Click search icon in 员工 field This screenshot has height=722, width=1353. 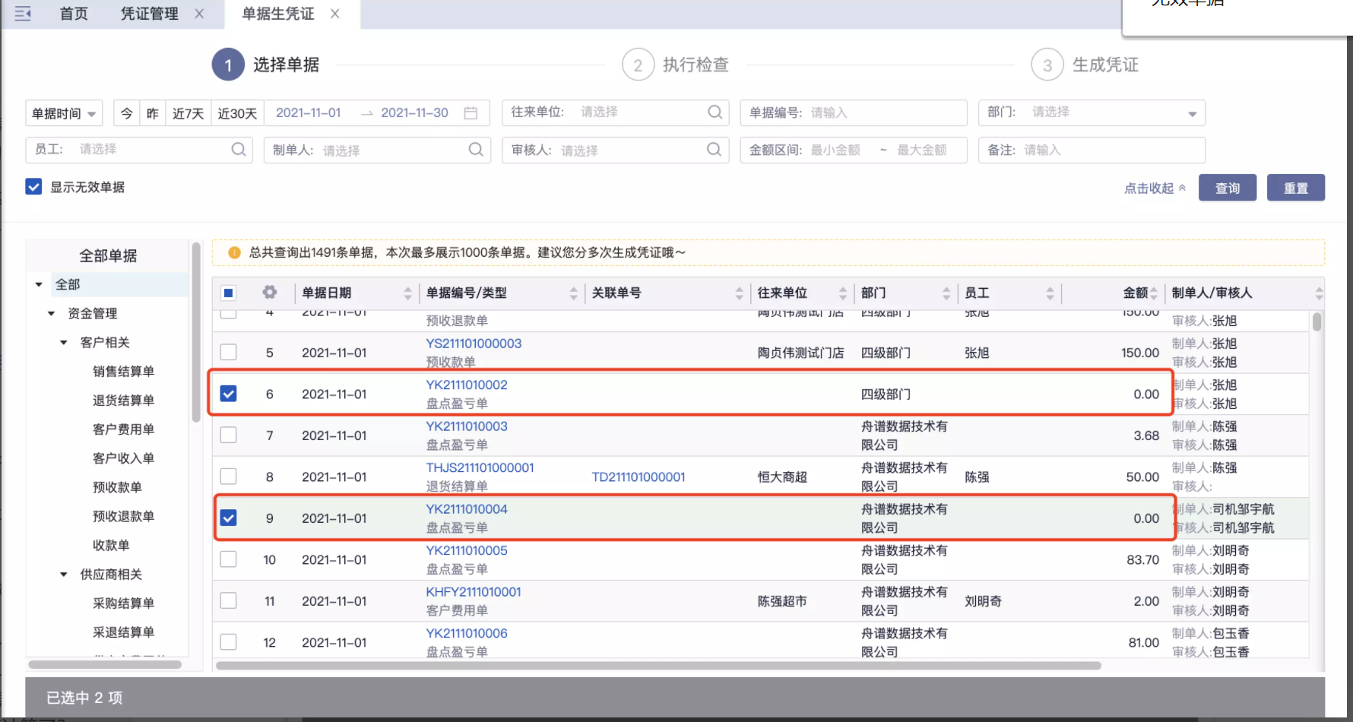(238, 150)
